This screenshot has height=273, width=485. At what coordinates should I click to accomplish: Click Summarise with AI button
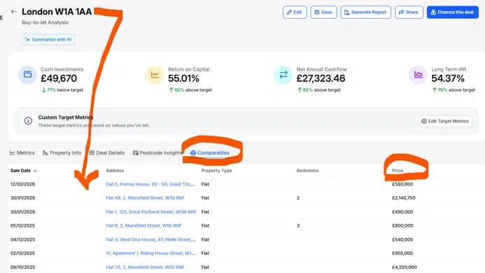[48, 40]
